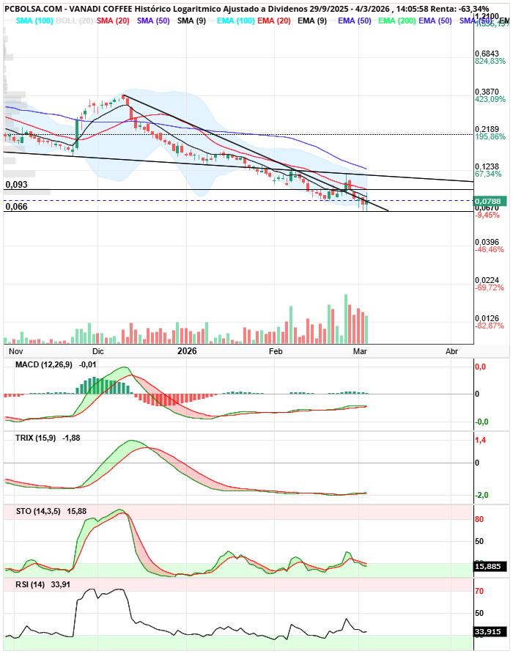Click the grayed BOLL (20) legend label
This screenshot has height=654, width=513.
pyautogui.click(x=74, y=21)
